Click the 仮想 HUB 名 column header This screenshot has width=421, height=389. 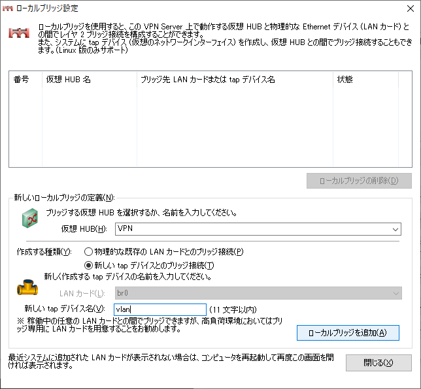pyautogui.click(x=90, y=80)
